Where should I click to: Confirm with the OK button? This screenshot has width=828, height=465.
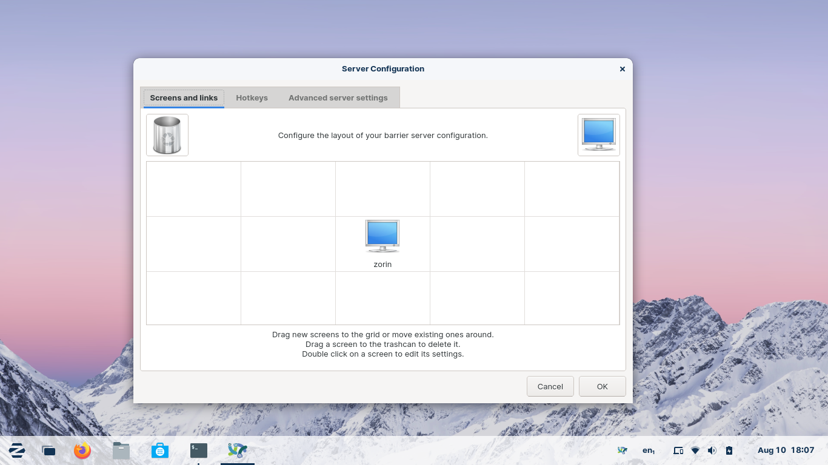click(x=602, y=386)
